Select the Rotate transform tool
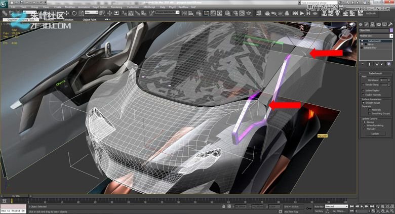 click(x=74, y=13)
